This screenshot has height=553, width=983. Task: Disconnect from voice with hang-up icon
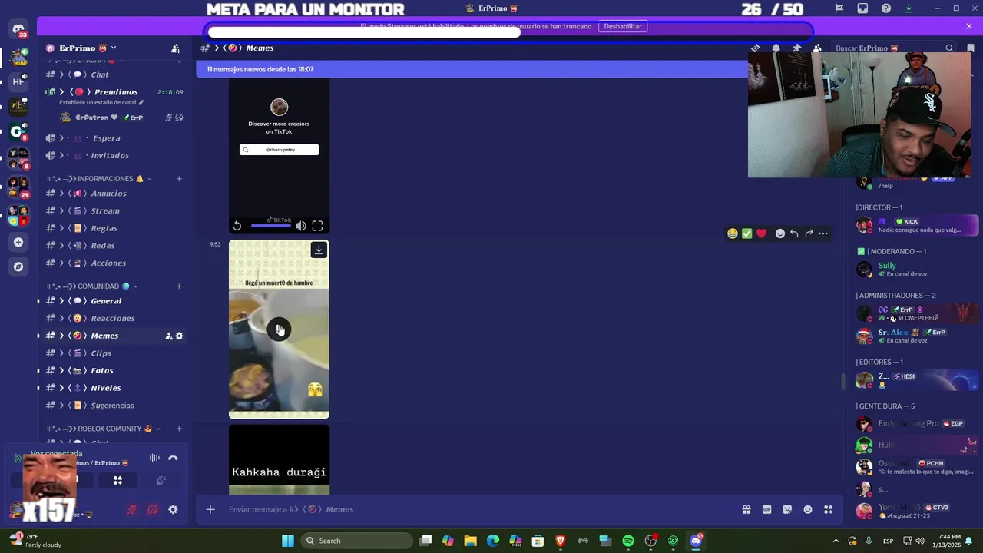[173, 458]
